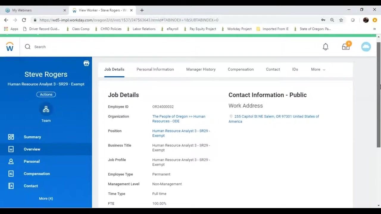Screen dimensions: 381x214
Task: Open the Team org chart icon
Action: point(46,109)
